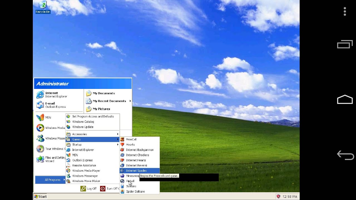Screen dimensions: 356x200
Task: Click the My Pictures folder icon
Action: pos(89,109)
